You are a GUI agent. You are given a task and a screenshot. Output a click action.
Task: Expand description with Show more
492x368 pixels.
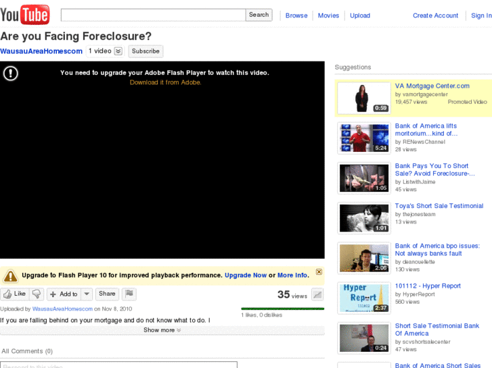pos(162,330)
